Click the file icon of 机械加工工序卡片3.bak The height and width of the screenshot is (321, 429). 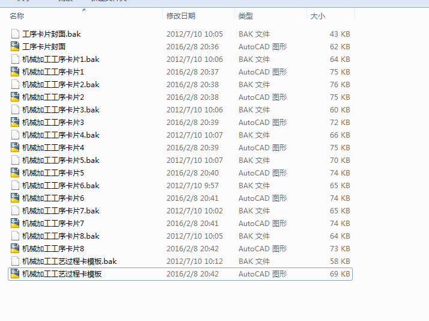pyautogui.click(x=15, y=109)
